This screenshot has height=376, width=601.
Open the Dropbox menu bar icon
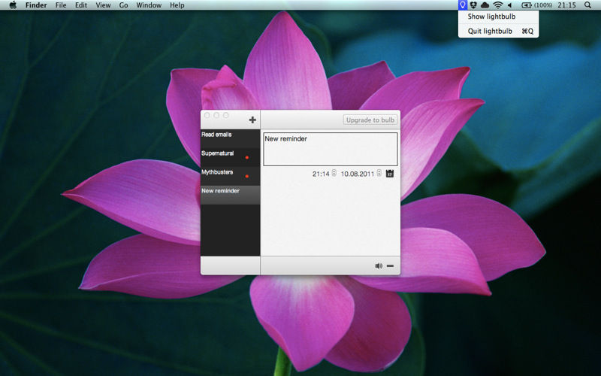(x=474, y=5)
